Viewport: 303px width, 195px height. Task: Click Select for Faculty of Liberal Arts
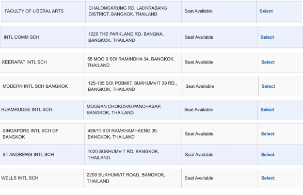(266, 11)
